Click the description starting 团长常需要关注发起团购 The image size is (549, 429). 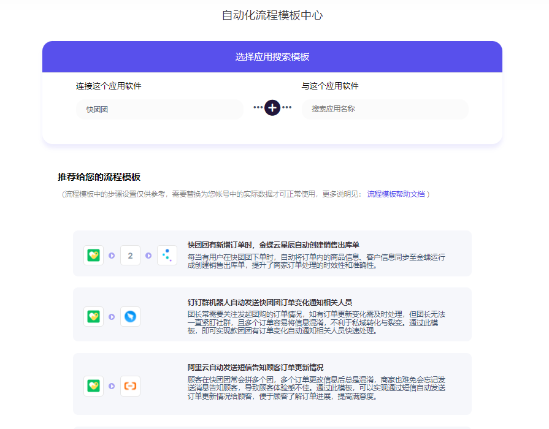coord(316,322)
